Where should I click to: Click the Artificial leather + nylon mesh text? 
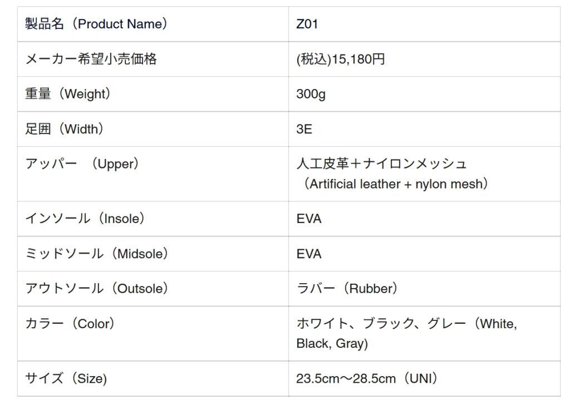[395, 184]
